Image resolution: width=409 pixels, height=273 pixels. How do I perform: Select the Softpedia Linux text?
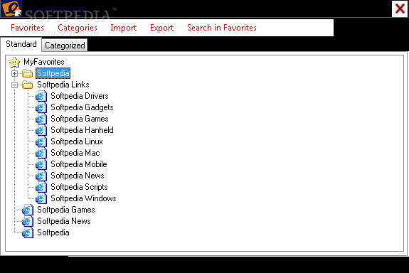[x=77, y=141]
